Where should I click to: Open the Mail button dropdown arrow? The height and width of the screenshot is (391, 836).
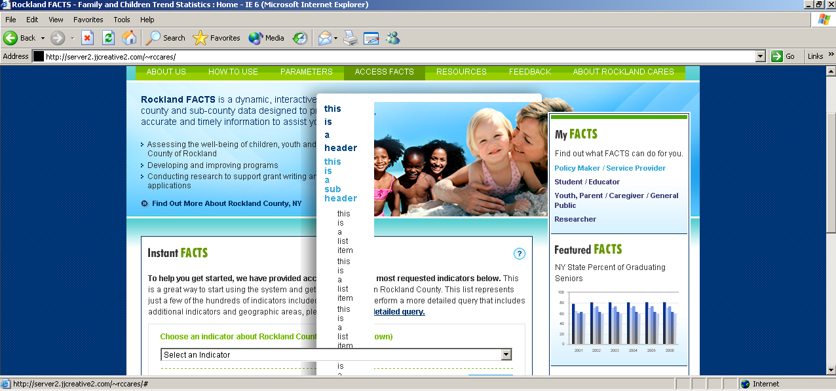pos(336,38)
